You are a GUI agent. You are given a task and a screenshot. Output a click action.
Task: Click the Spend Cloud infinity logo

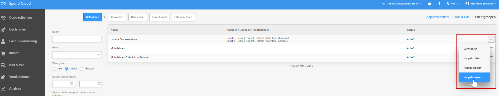coord(3,3)
